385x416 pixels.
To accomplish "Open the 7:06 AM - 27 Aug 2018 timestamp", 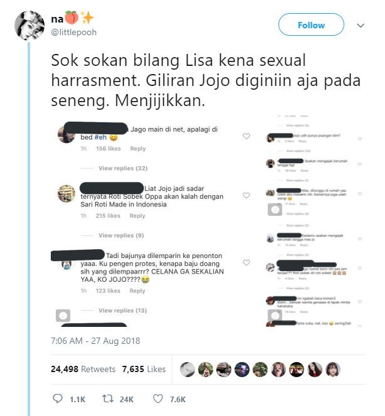I will pos(95,341).
